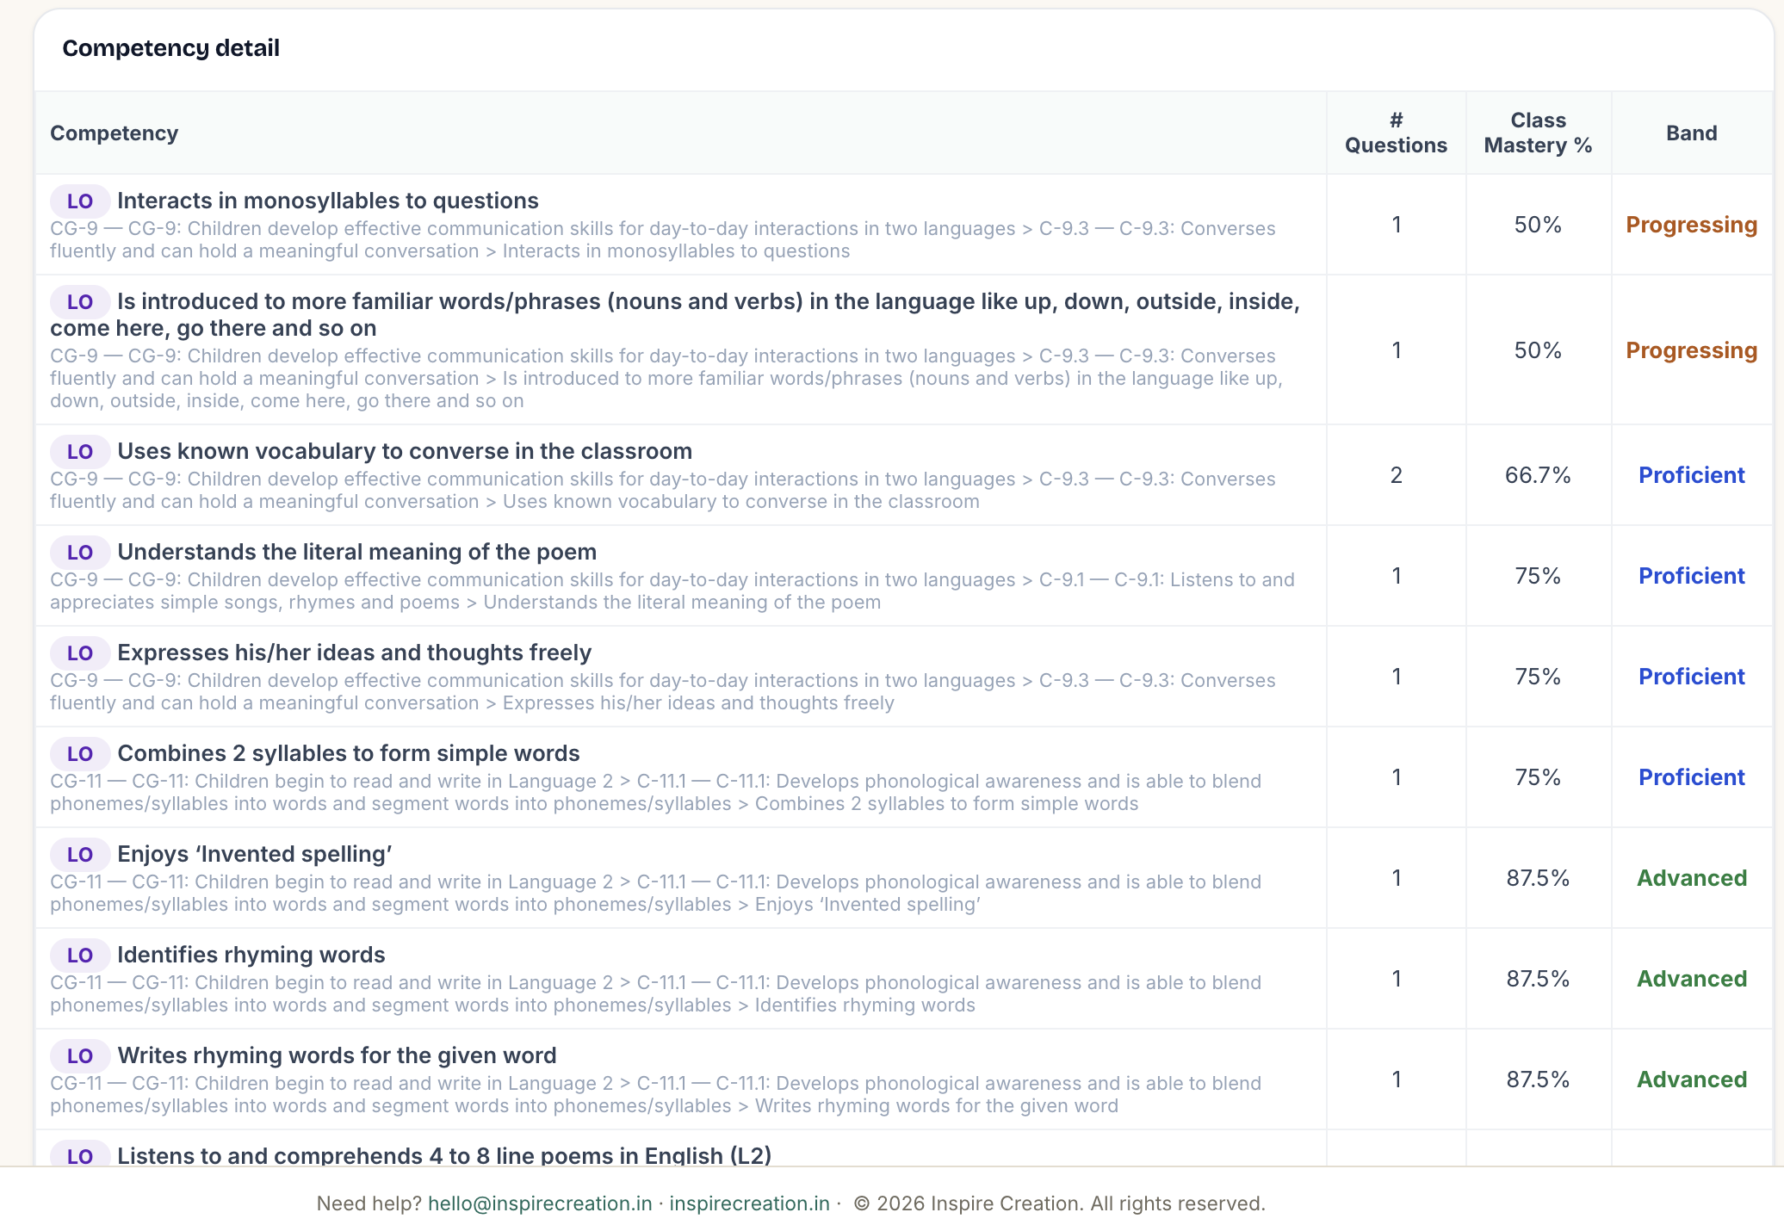
Task: Click the Class Mastery % column header
Action: click(x=1538, y=133)
